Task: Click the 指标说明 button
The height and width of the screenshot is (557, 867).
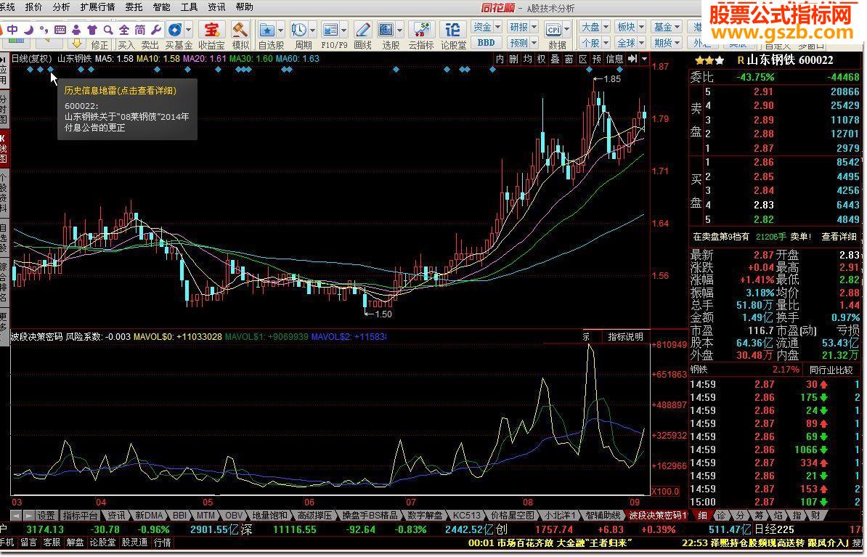Action: point(625,337)
